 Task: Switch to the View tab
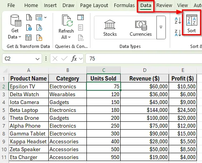tap(182, 5)
